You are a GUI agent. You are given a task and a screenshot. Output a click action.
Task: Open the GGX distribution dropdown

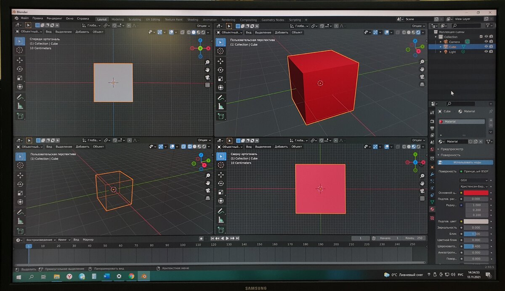[474, 180]
